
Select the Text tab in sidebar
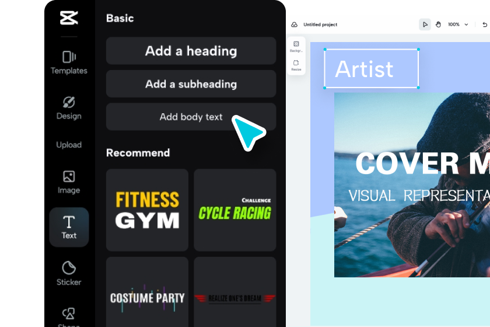click(69, 227)
